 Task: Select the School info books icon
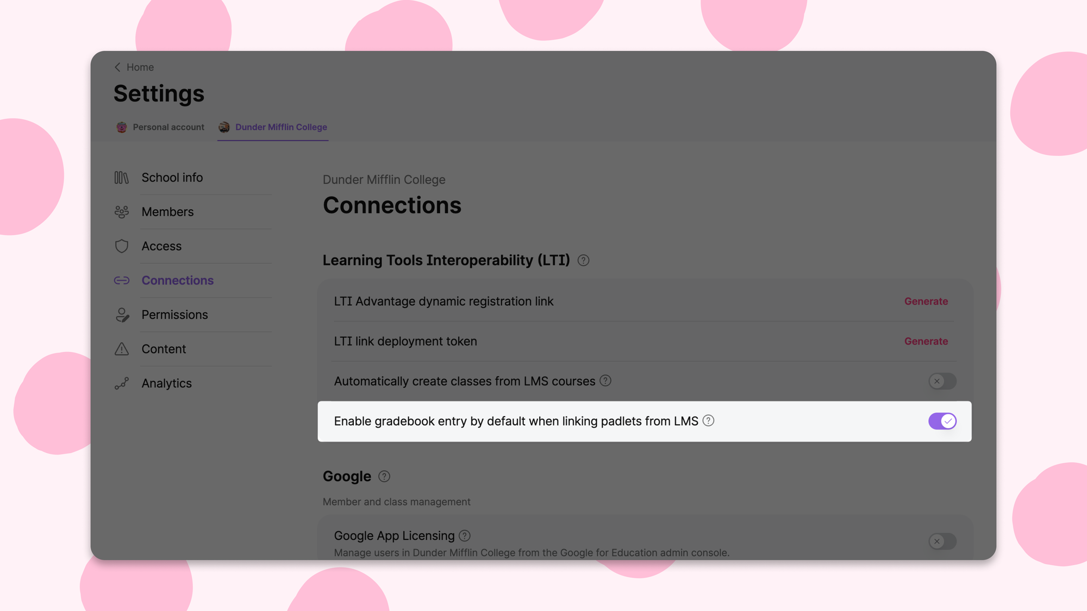point(122,177)
